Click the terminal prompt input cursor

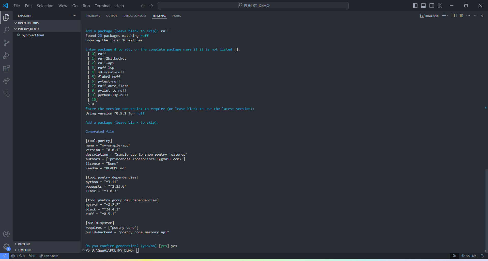pos(138,250)
